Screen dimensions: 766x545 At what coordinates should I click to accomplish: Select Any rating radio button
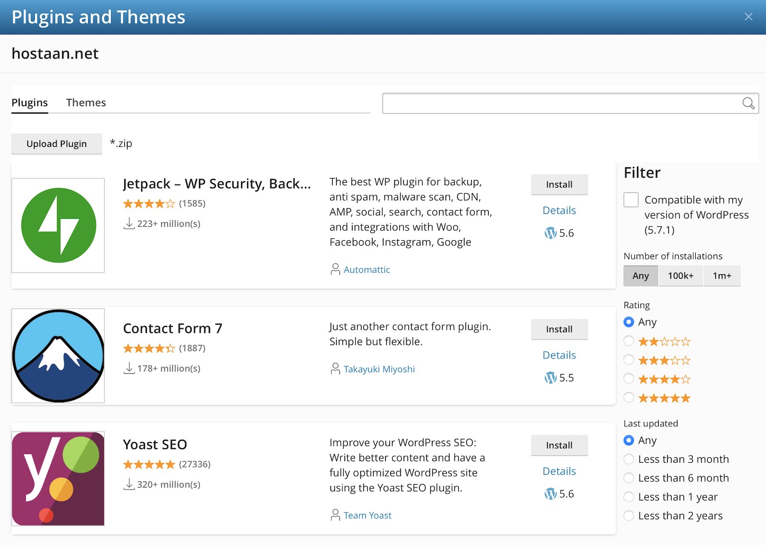629,322
